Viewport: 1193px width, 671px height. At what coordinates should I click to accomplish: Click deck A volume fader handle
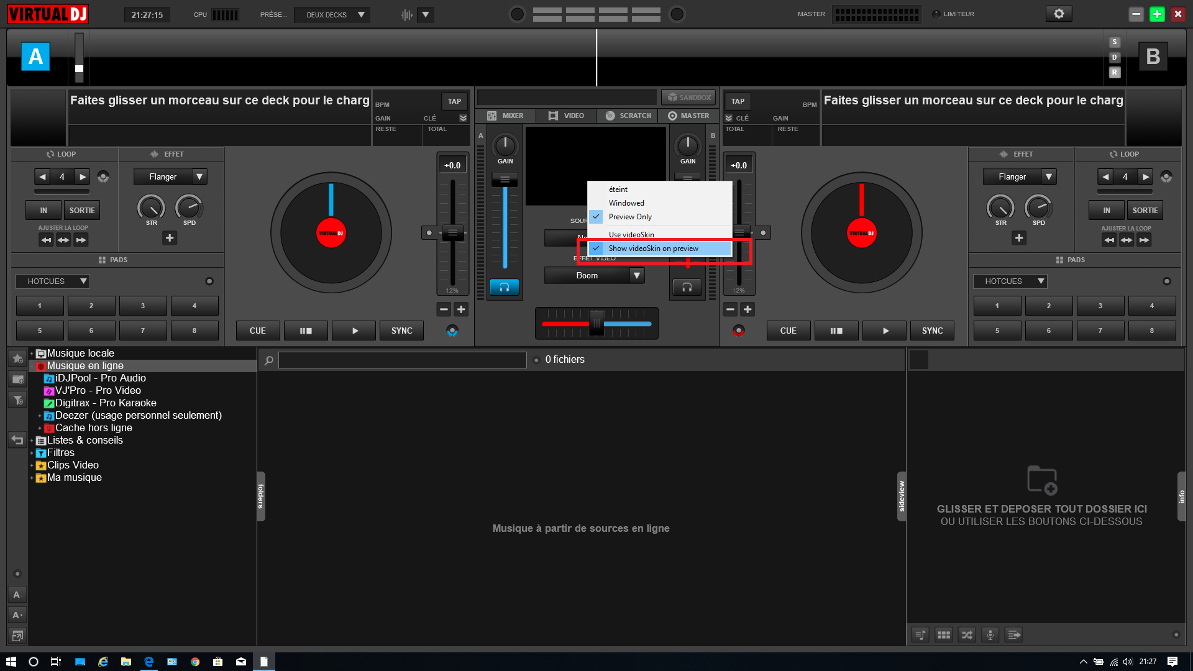click(505, 180)
